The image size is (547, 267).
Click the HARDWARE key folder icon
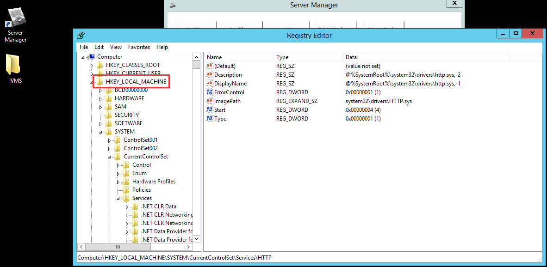(x=109, y=98)
